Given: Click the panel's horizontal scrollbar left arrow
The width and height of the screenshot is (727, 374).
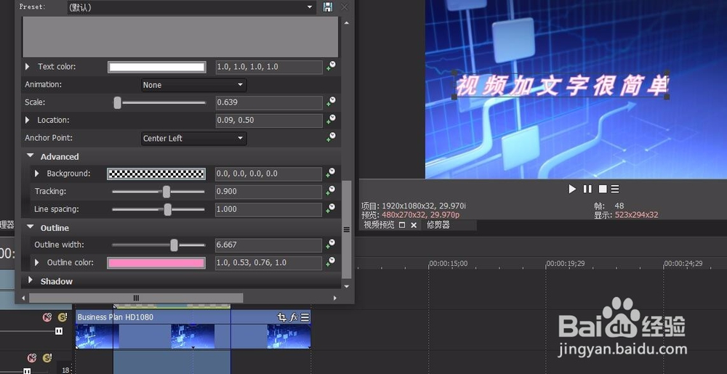Looking at the screenshot, I should tap(24, 298).
